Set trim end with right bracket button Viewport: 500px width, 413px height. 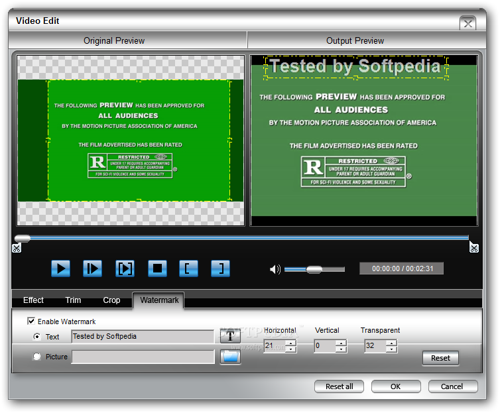coord(220,268)
